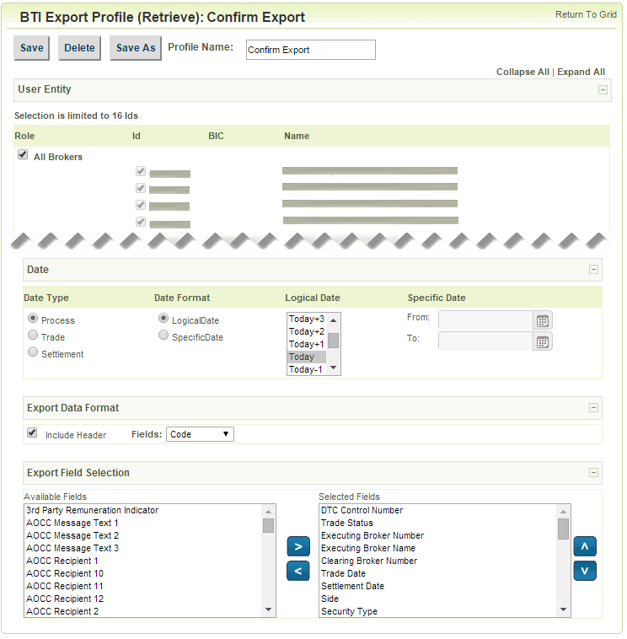Collapse the Date section

[593, 270]
